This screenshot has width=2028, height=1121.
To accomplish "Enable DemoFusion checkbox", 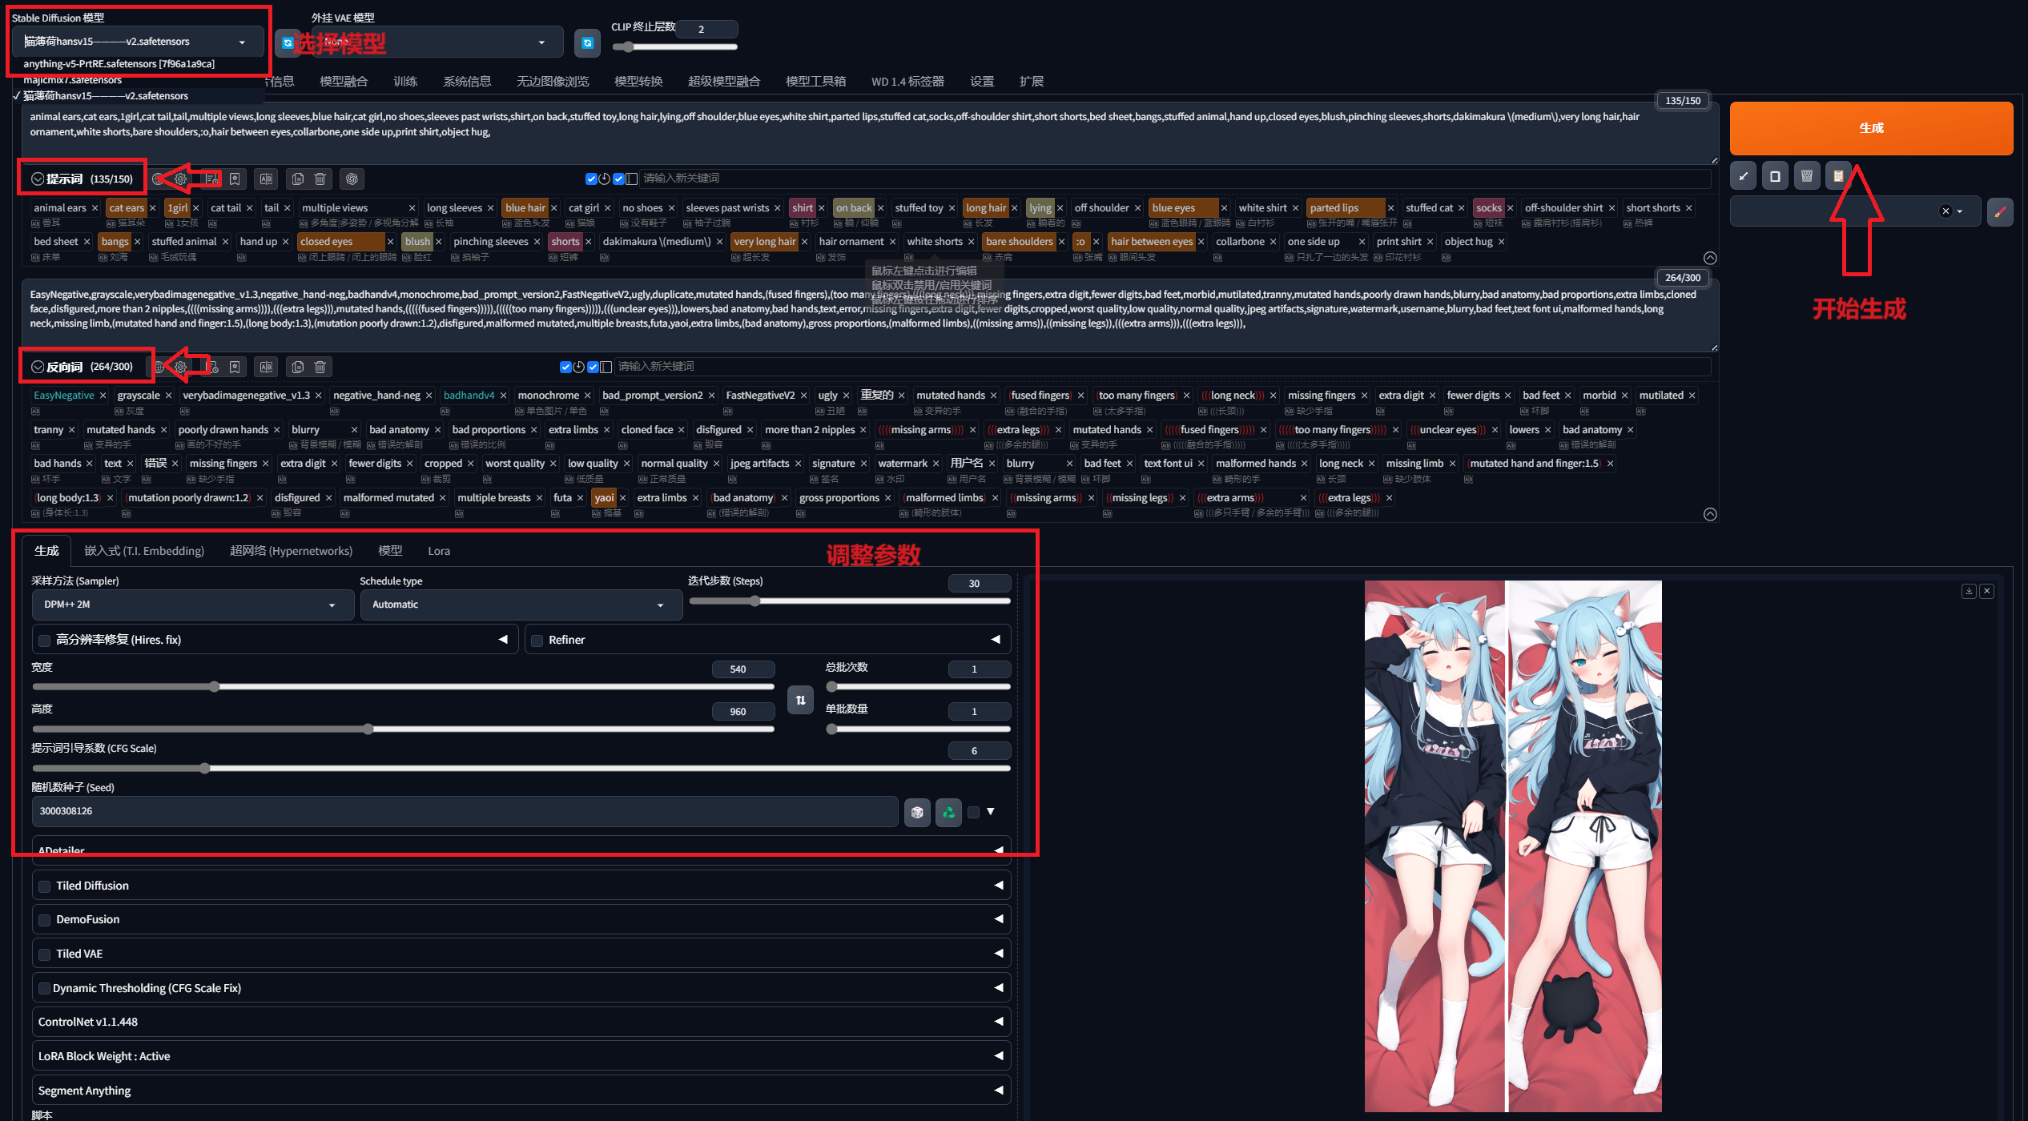I will coord(45,920).
